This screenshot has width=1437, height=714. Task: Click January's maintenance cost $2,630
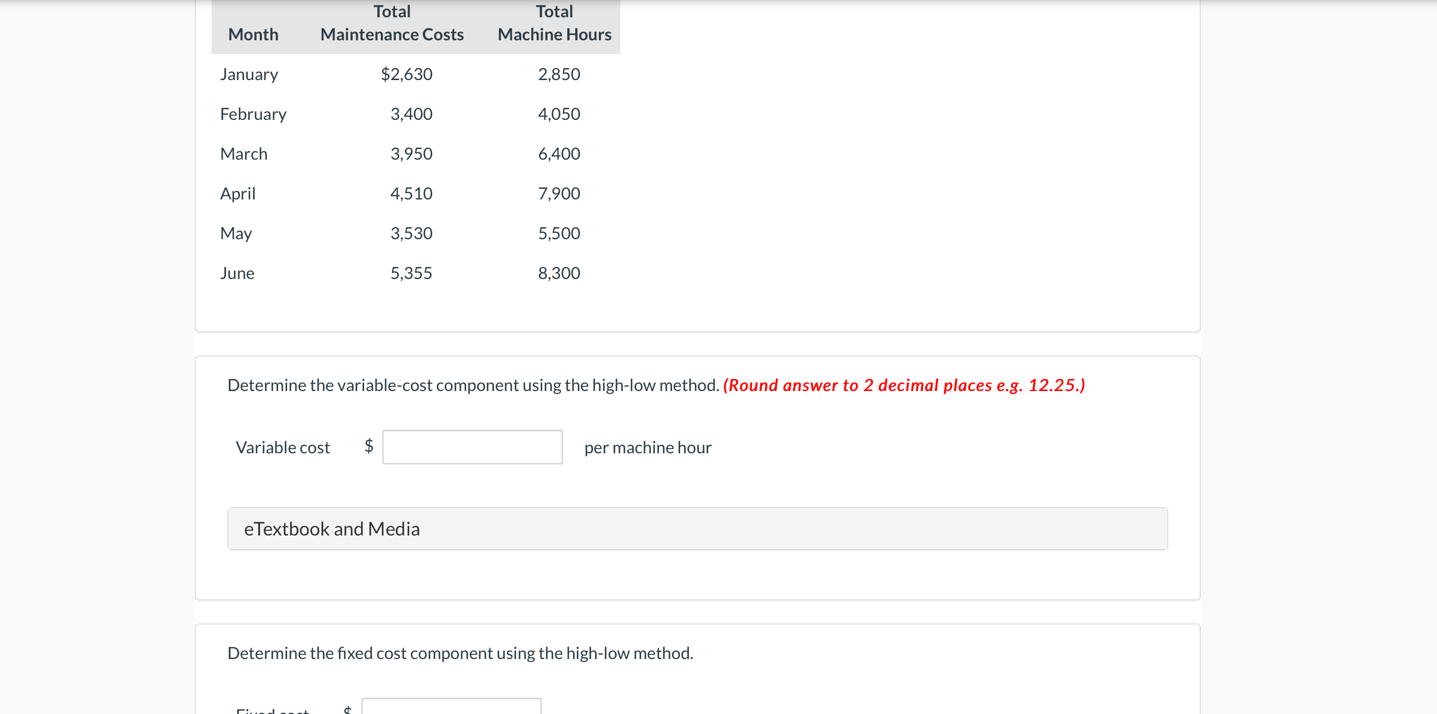point(406,74)
